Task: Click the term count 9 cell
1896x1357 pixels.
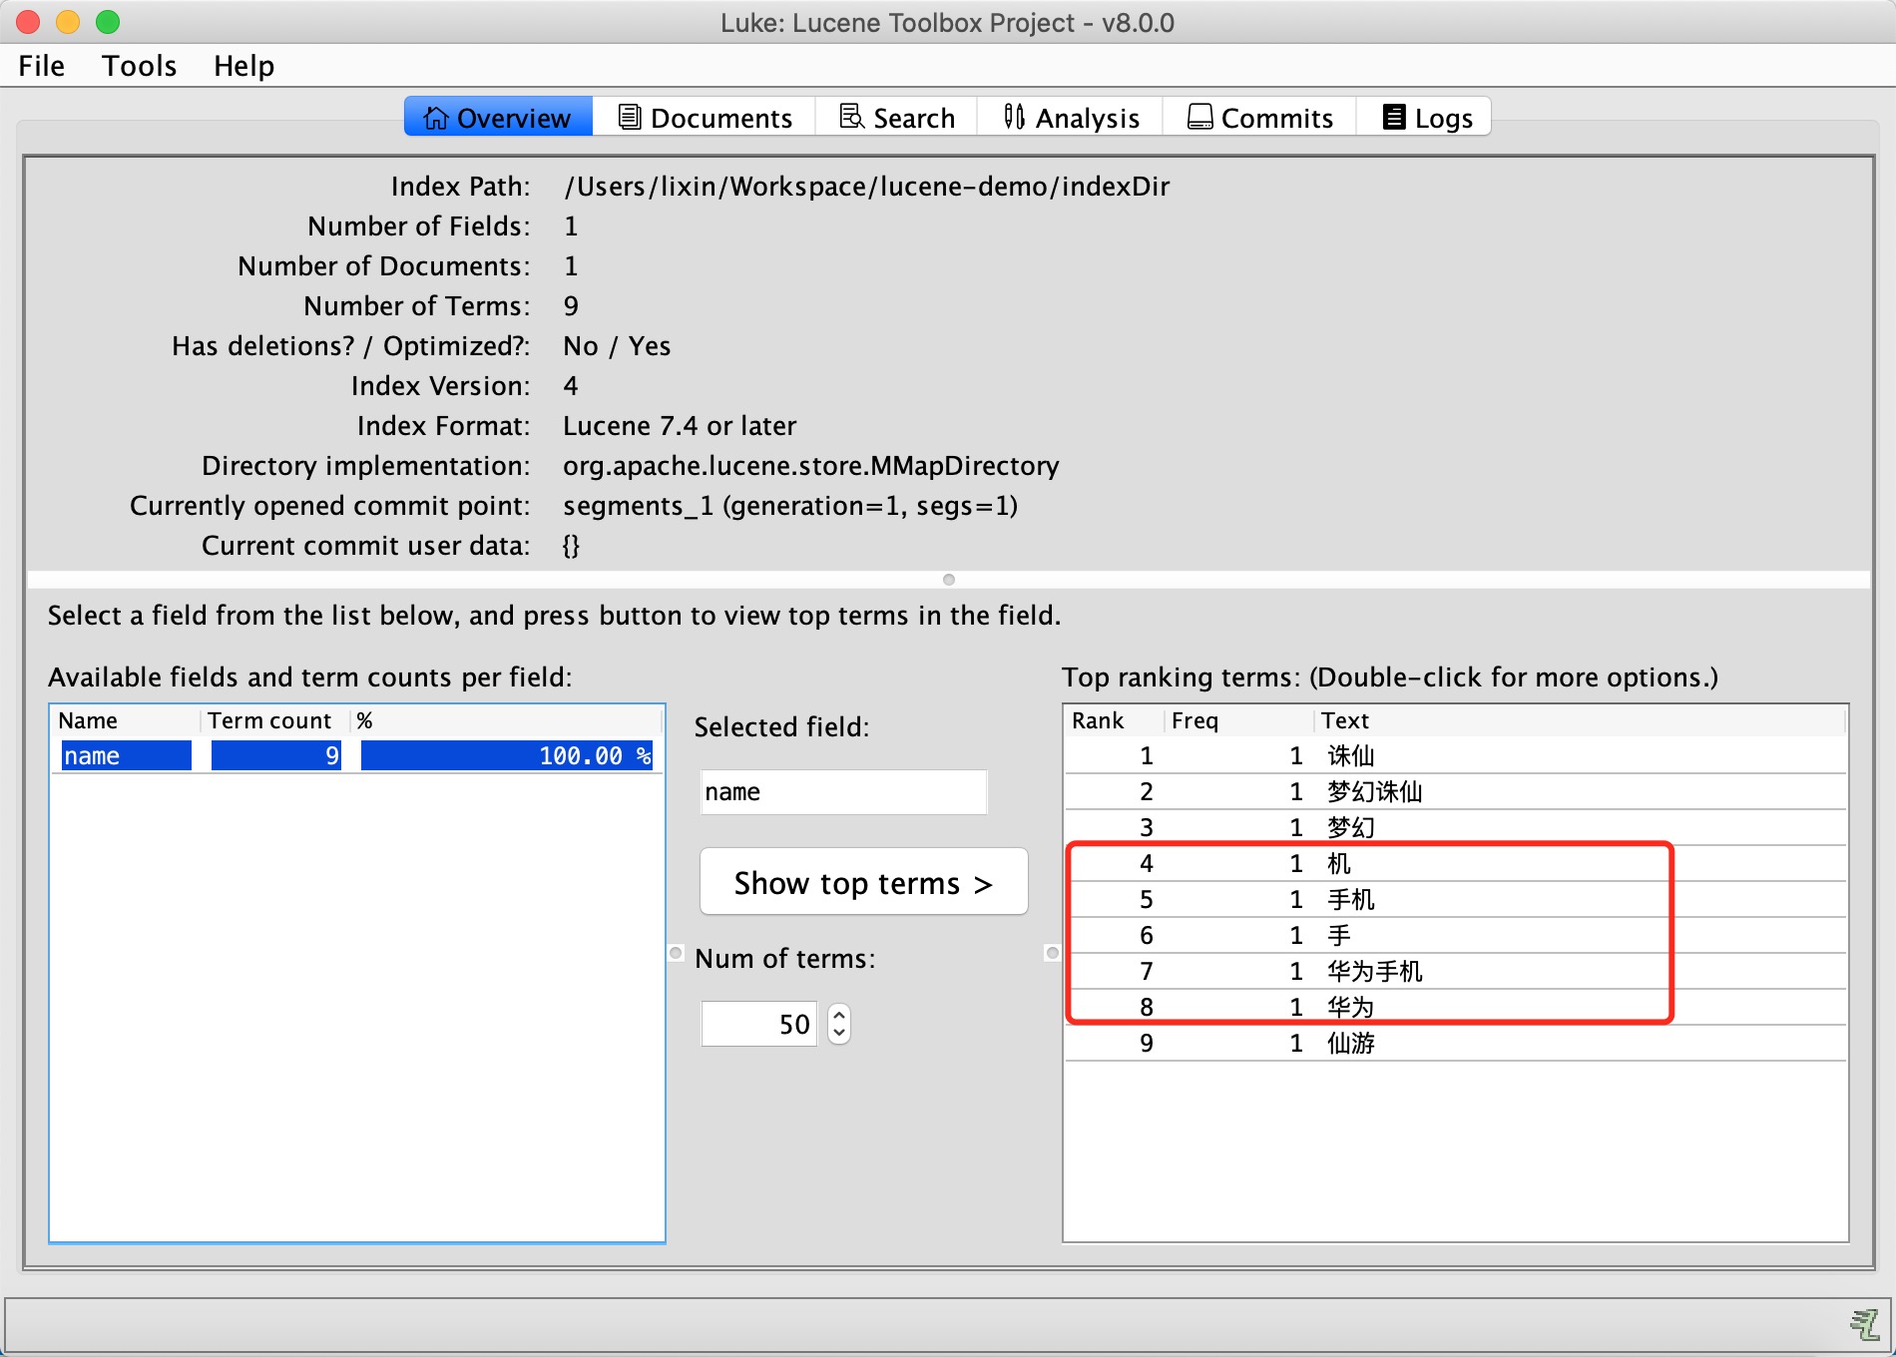Action: (275, 755)
